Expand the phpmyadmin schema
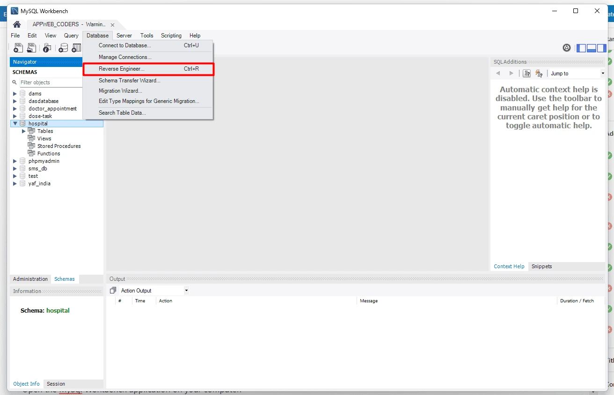 pyautogui.click(x=15, y=161)
